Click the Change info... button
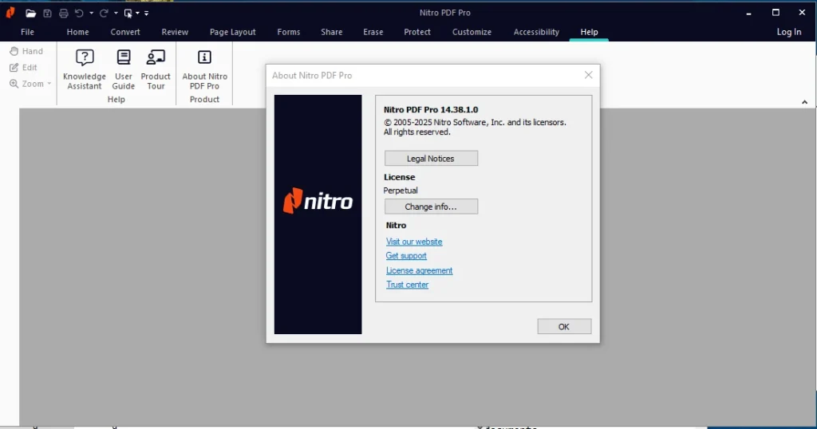The image size is (817, 429). (x=431, y=207)
